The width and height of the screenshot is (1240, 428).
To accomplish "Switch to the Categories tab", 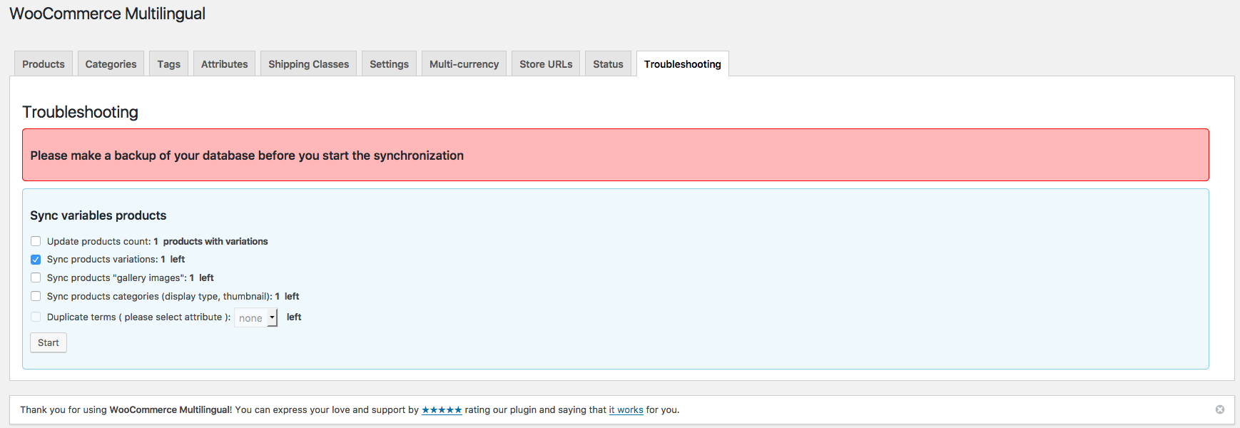I will point(111,63).
